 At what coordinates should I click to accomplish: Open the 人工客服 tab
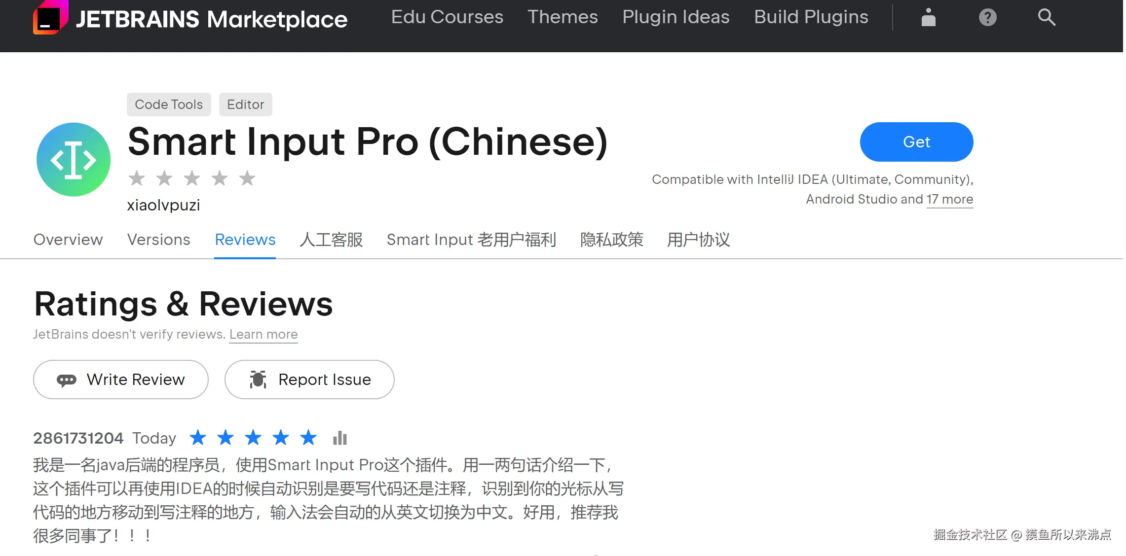coord(331,240)
